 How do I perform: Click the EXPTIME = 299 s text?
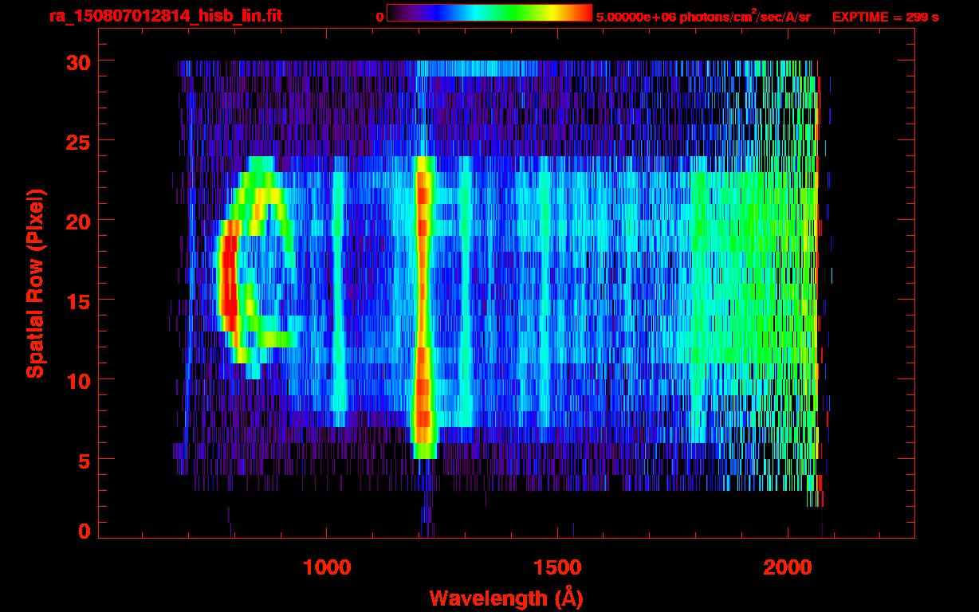[885, 17]
